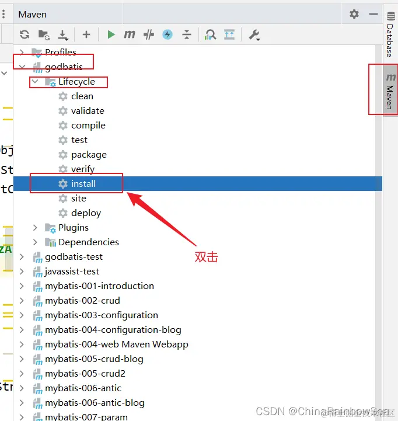Select the test lifecycle phase
Viewport: 398px width, 421px height.
(79, 140)
